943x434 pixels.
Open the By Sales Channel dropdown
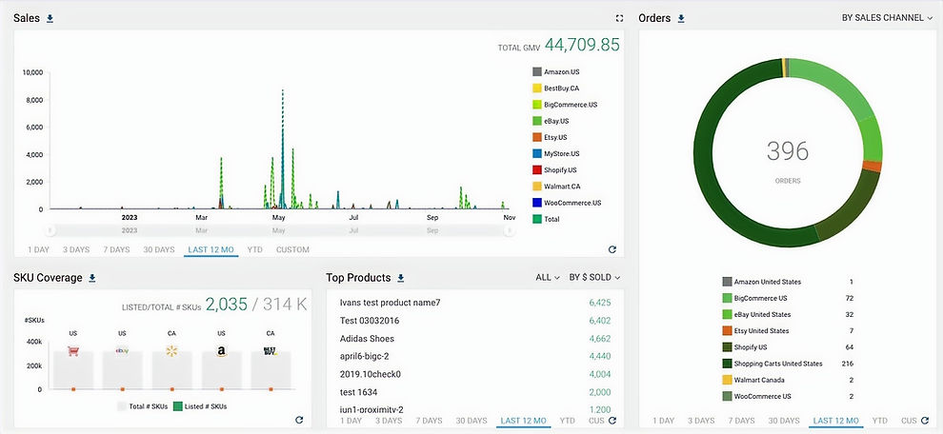pyautogui.click(x=887, y=18)
